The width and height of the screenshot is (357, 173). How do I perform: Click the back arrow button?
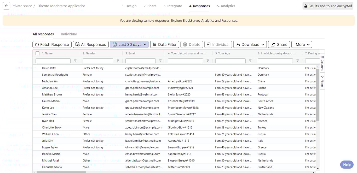(x=6, y=6)
